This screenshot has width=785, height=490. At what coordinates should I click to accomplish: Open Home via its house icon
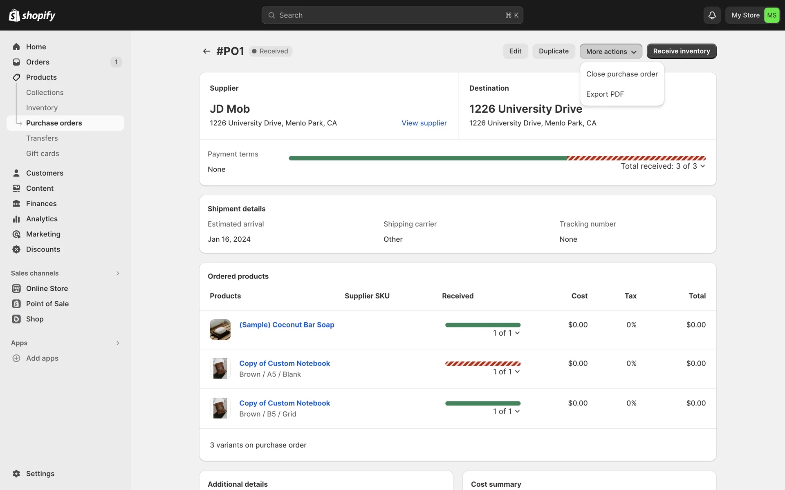click(x=16, y=47)
